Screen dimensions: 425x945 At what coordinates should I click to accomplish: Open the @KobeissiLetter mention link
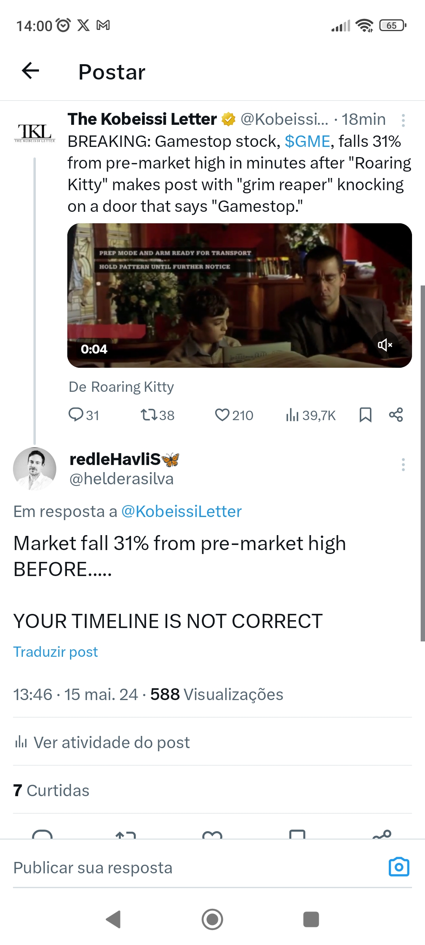181,511
